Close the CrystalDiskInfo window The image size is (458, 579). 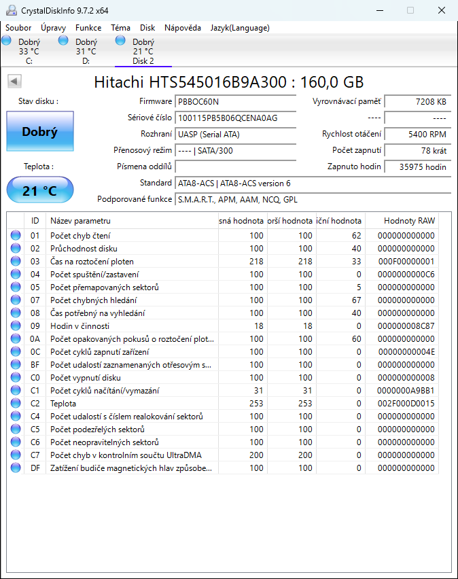pos(442,10)
